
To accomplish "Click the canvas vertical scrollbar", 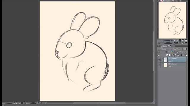I will click(154, 51).
